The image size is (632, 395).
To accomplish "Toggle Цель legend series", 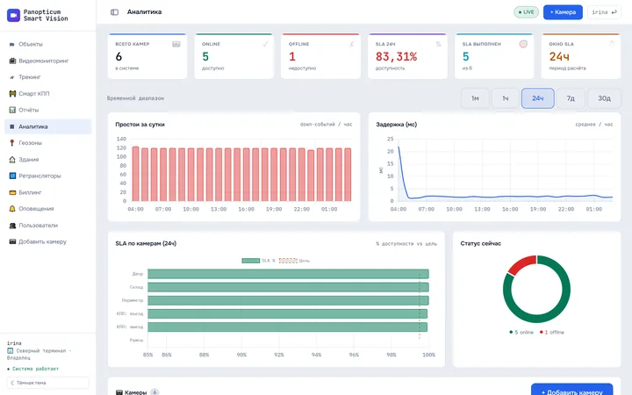I will point(294,261).
